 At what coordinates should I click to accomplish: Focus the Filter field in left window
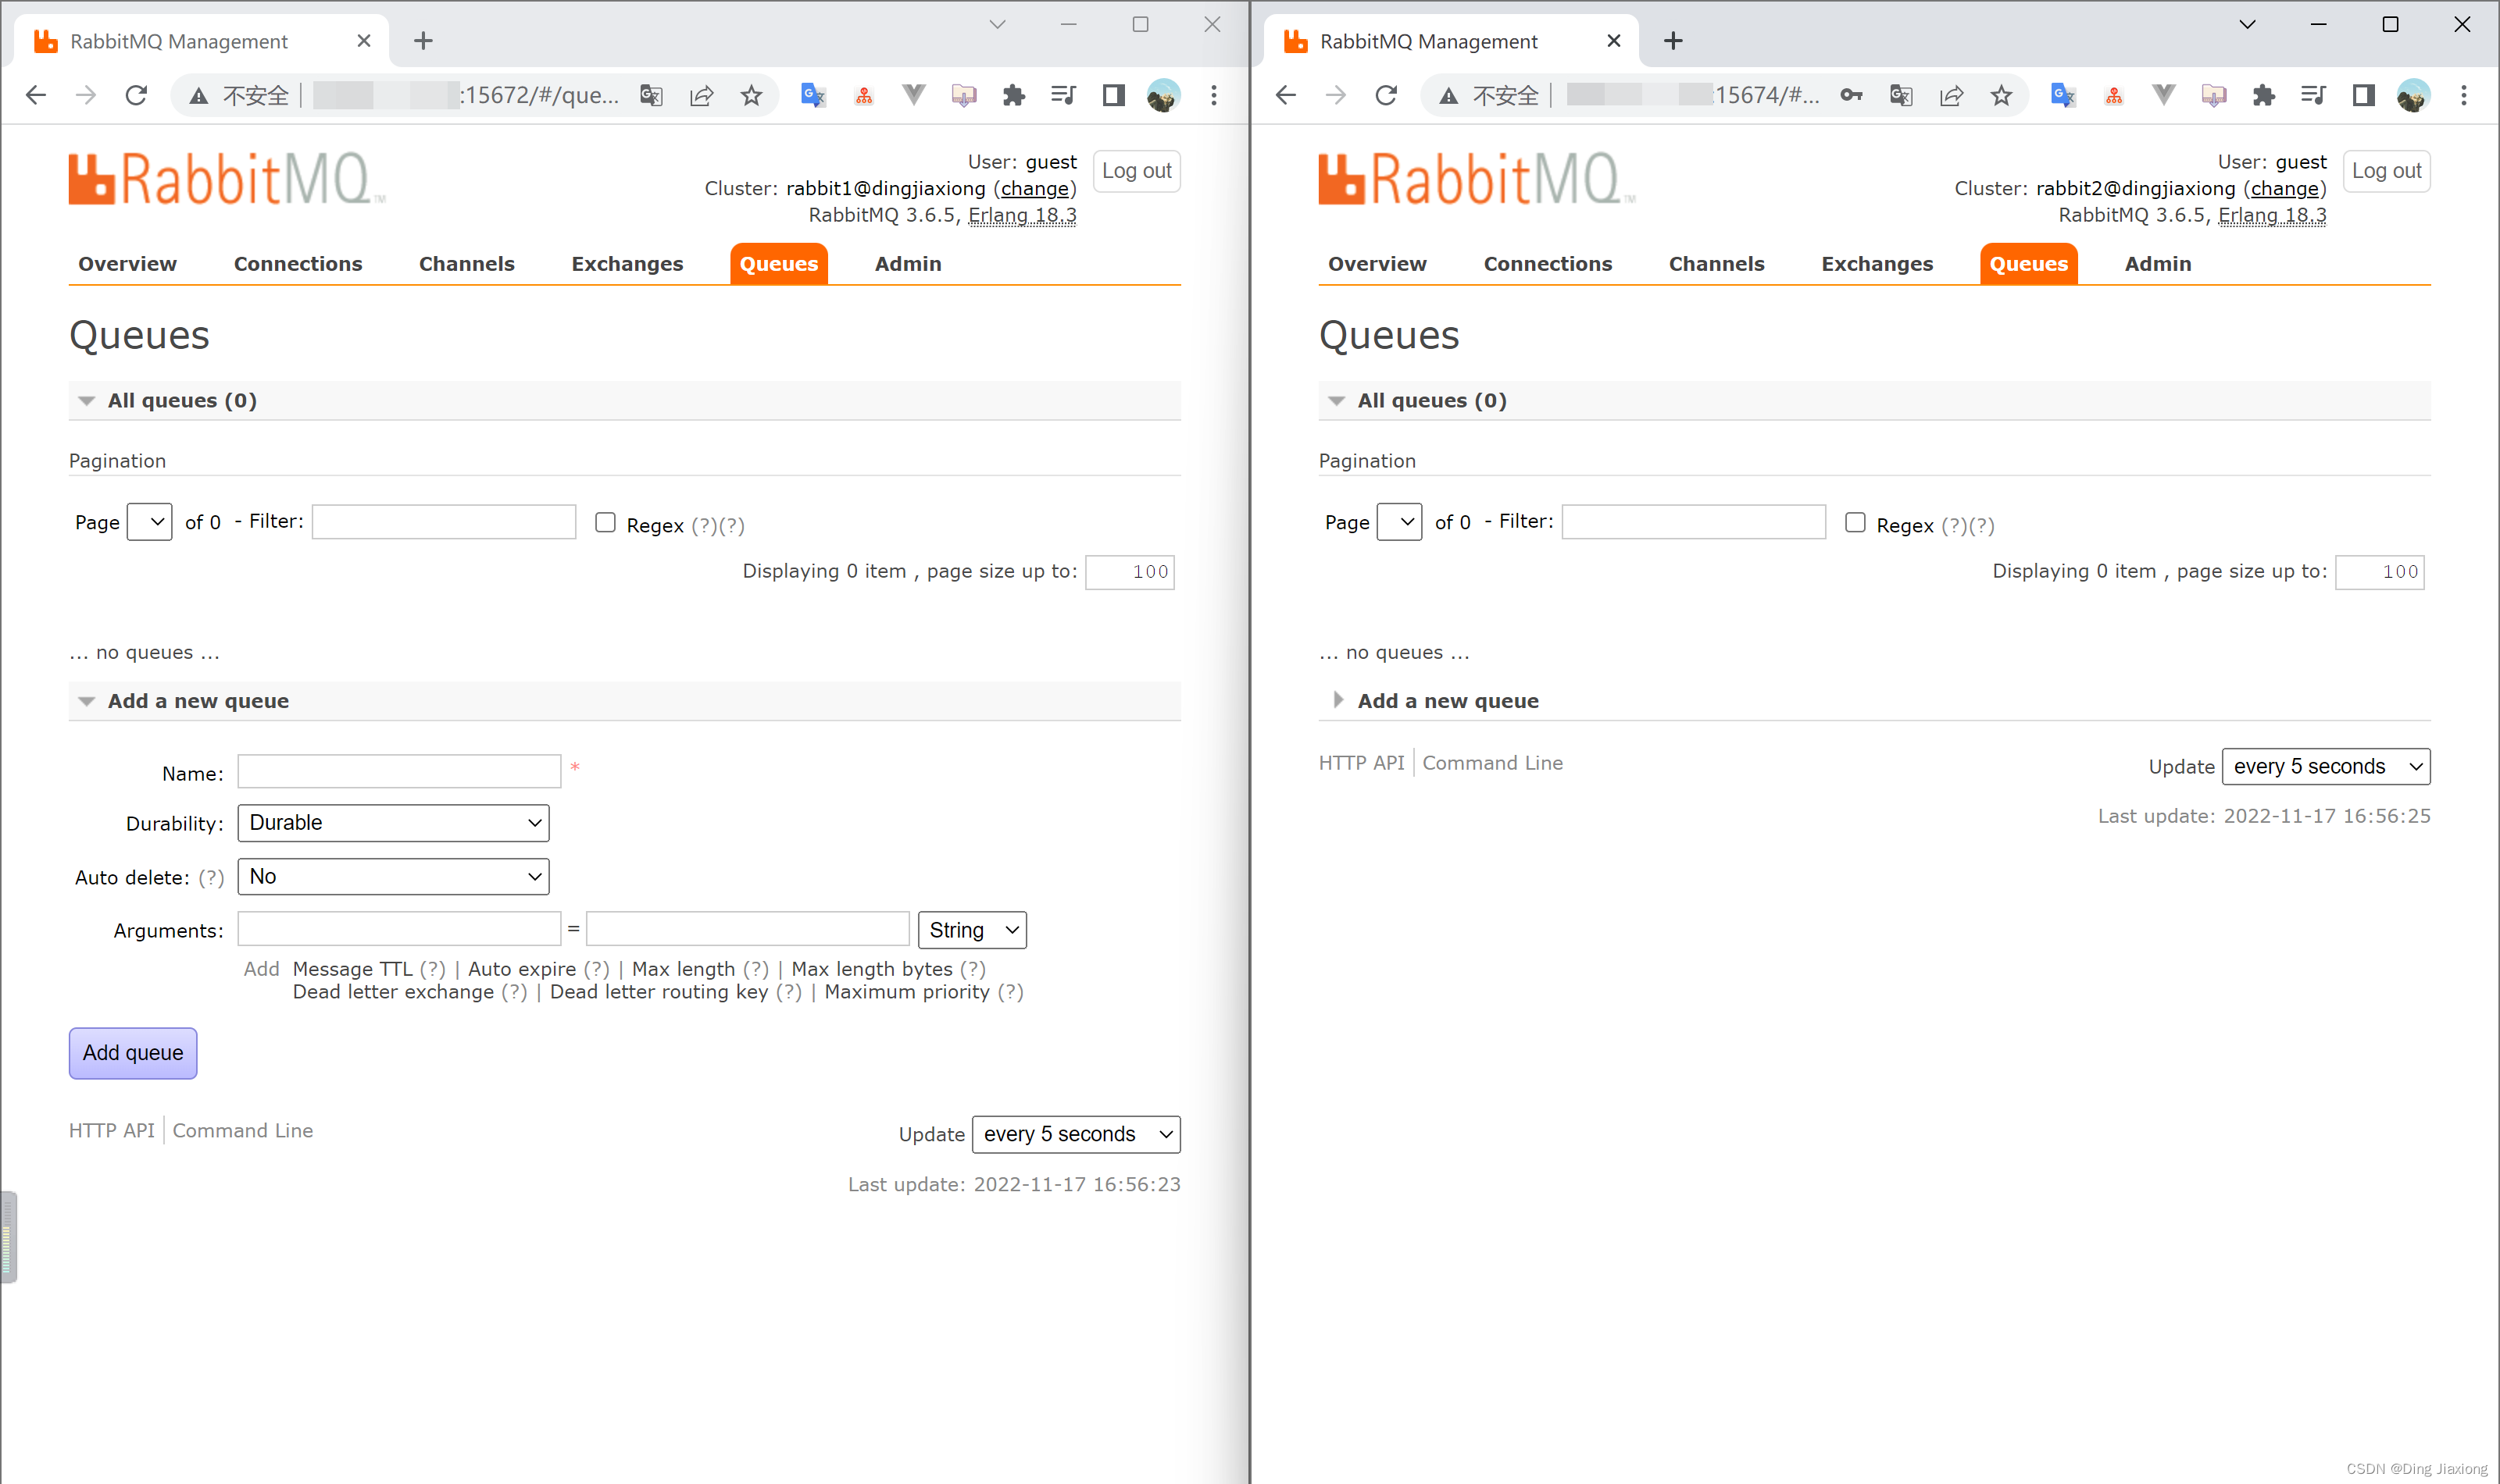pyautogui.click(x=445, y=522)
